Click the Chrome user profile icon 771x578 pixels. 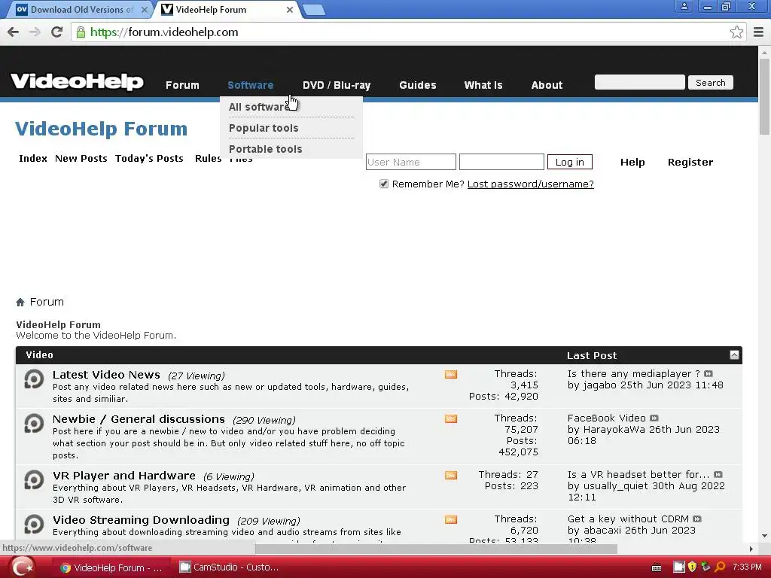click(x=684, y=6)
